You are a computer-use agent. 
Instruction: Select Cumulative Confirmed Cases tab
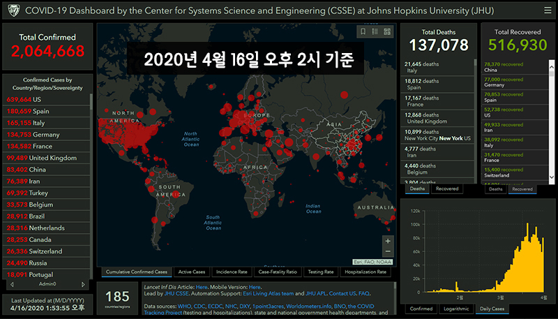(x=137, y=272)
